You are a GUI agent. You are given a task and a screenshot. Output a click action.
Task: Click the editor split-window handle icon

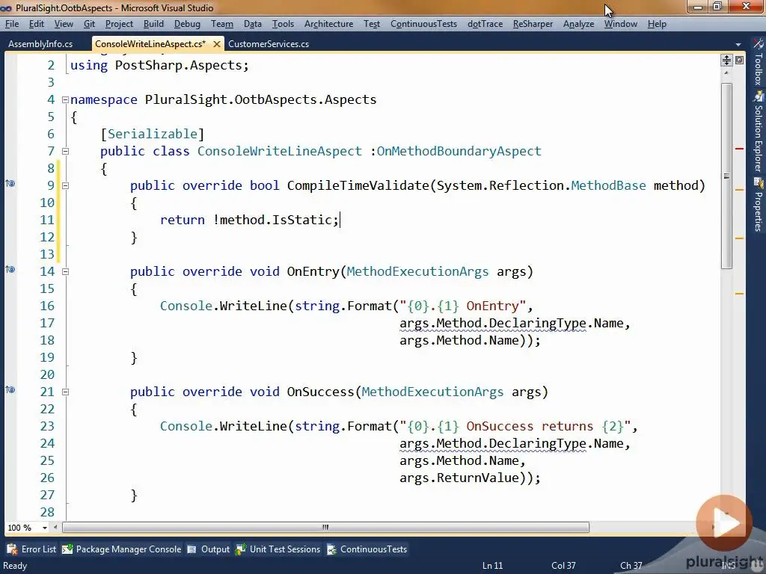(x=726, y=60)
